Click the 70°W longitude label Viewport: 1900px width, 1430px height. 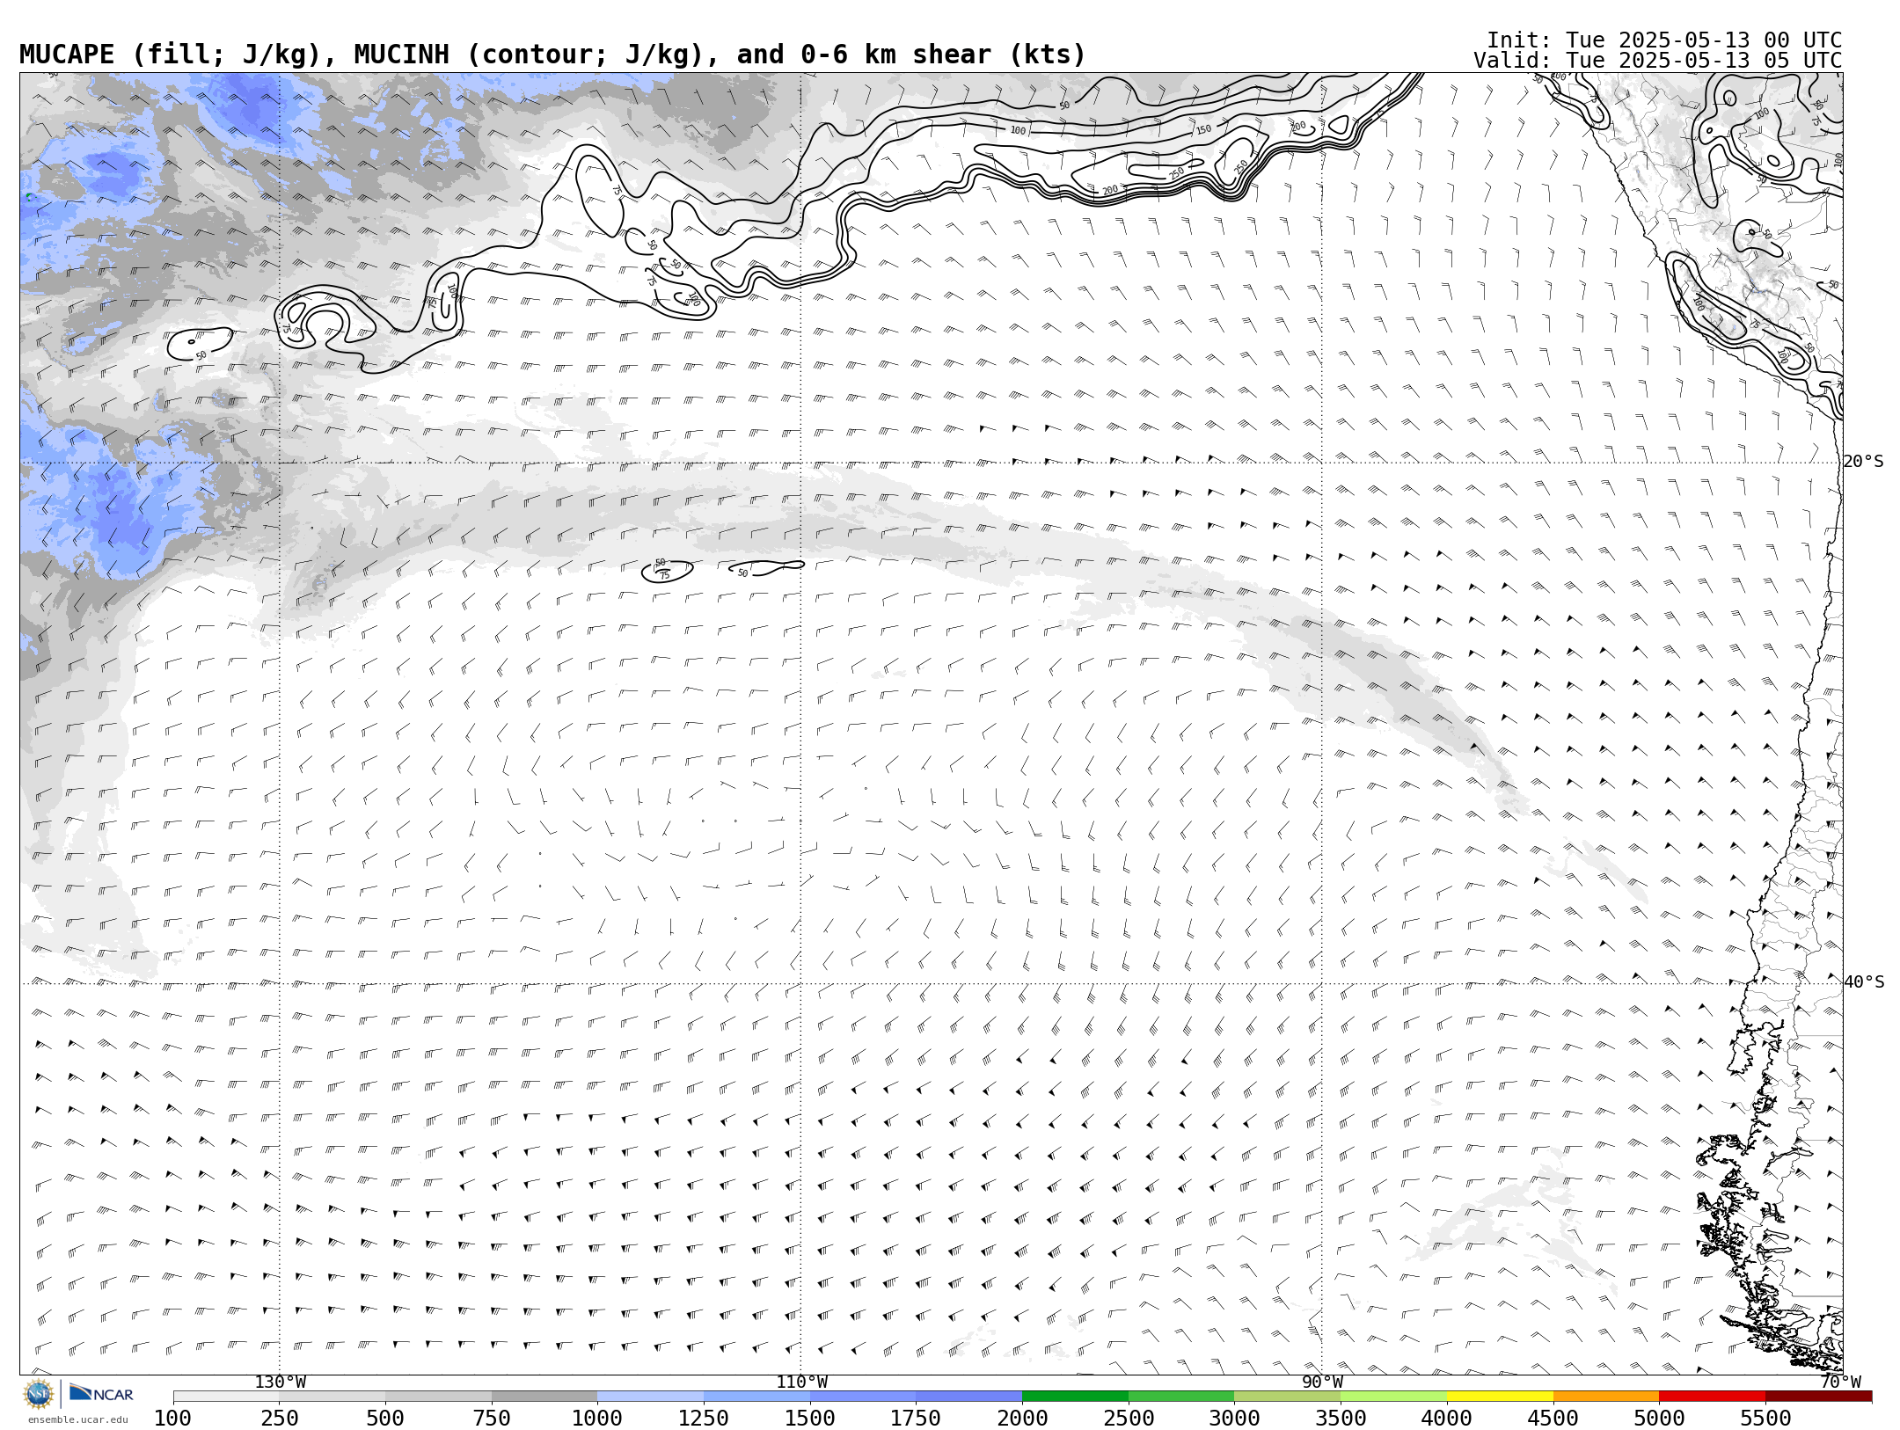point(1841,1383)
